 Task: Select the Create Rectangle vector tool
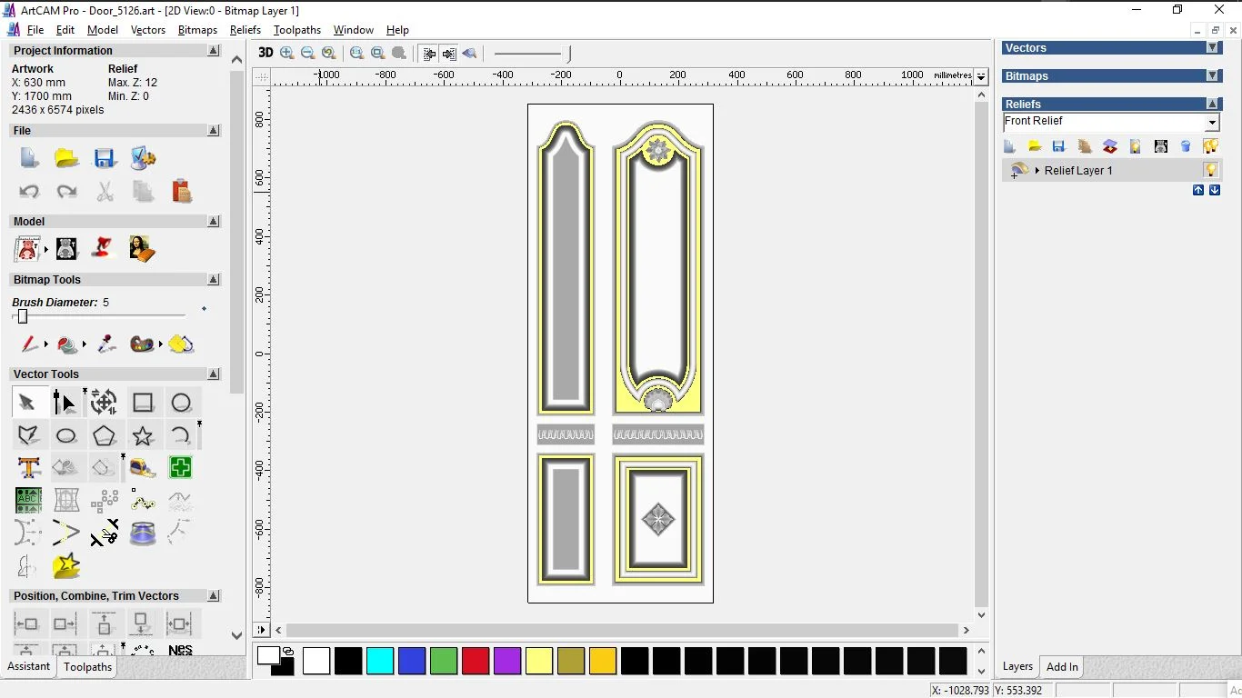[144, 402]
